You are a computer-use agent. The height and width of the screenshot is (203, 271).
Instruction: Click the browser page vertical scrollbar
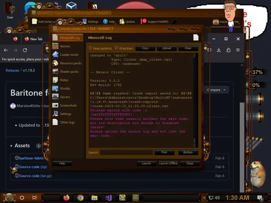[x=242, y=128]
